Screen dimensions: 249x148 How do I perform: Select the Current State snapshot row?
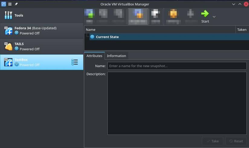(x=169, y=37)
